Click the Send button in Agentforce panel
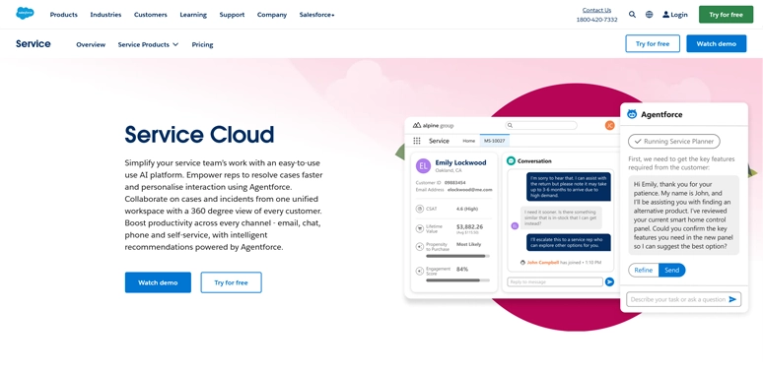The height and width of the screenshot is (371, 763). click(672, 270)
